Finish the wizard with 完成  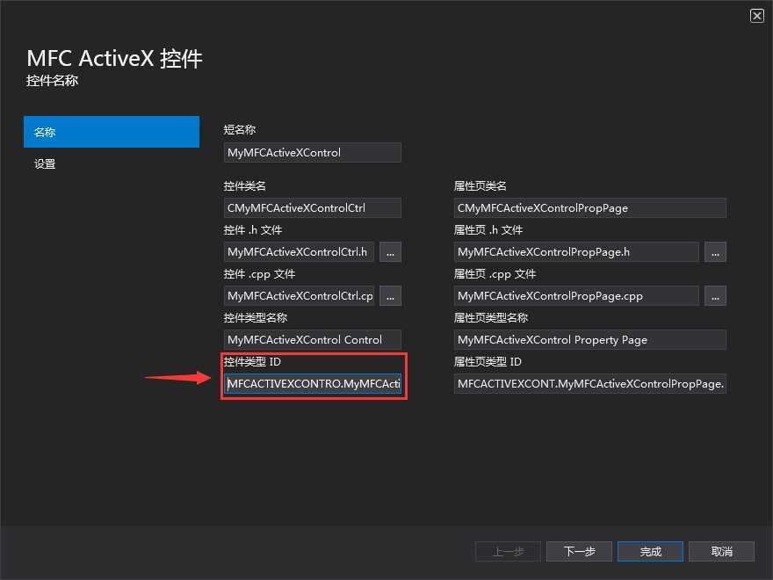[x=650, y=551]
